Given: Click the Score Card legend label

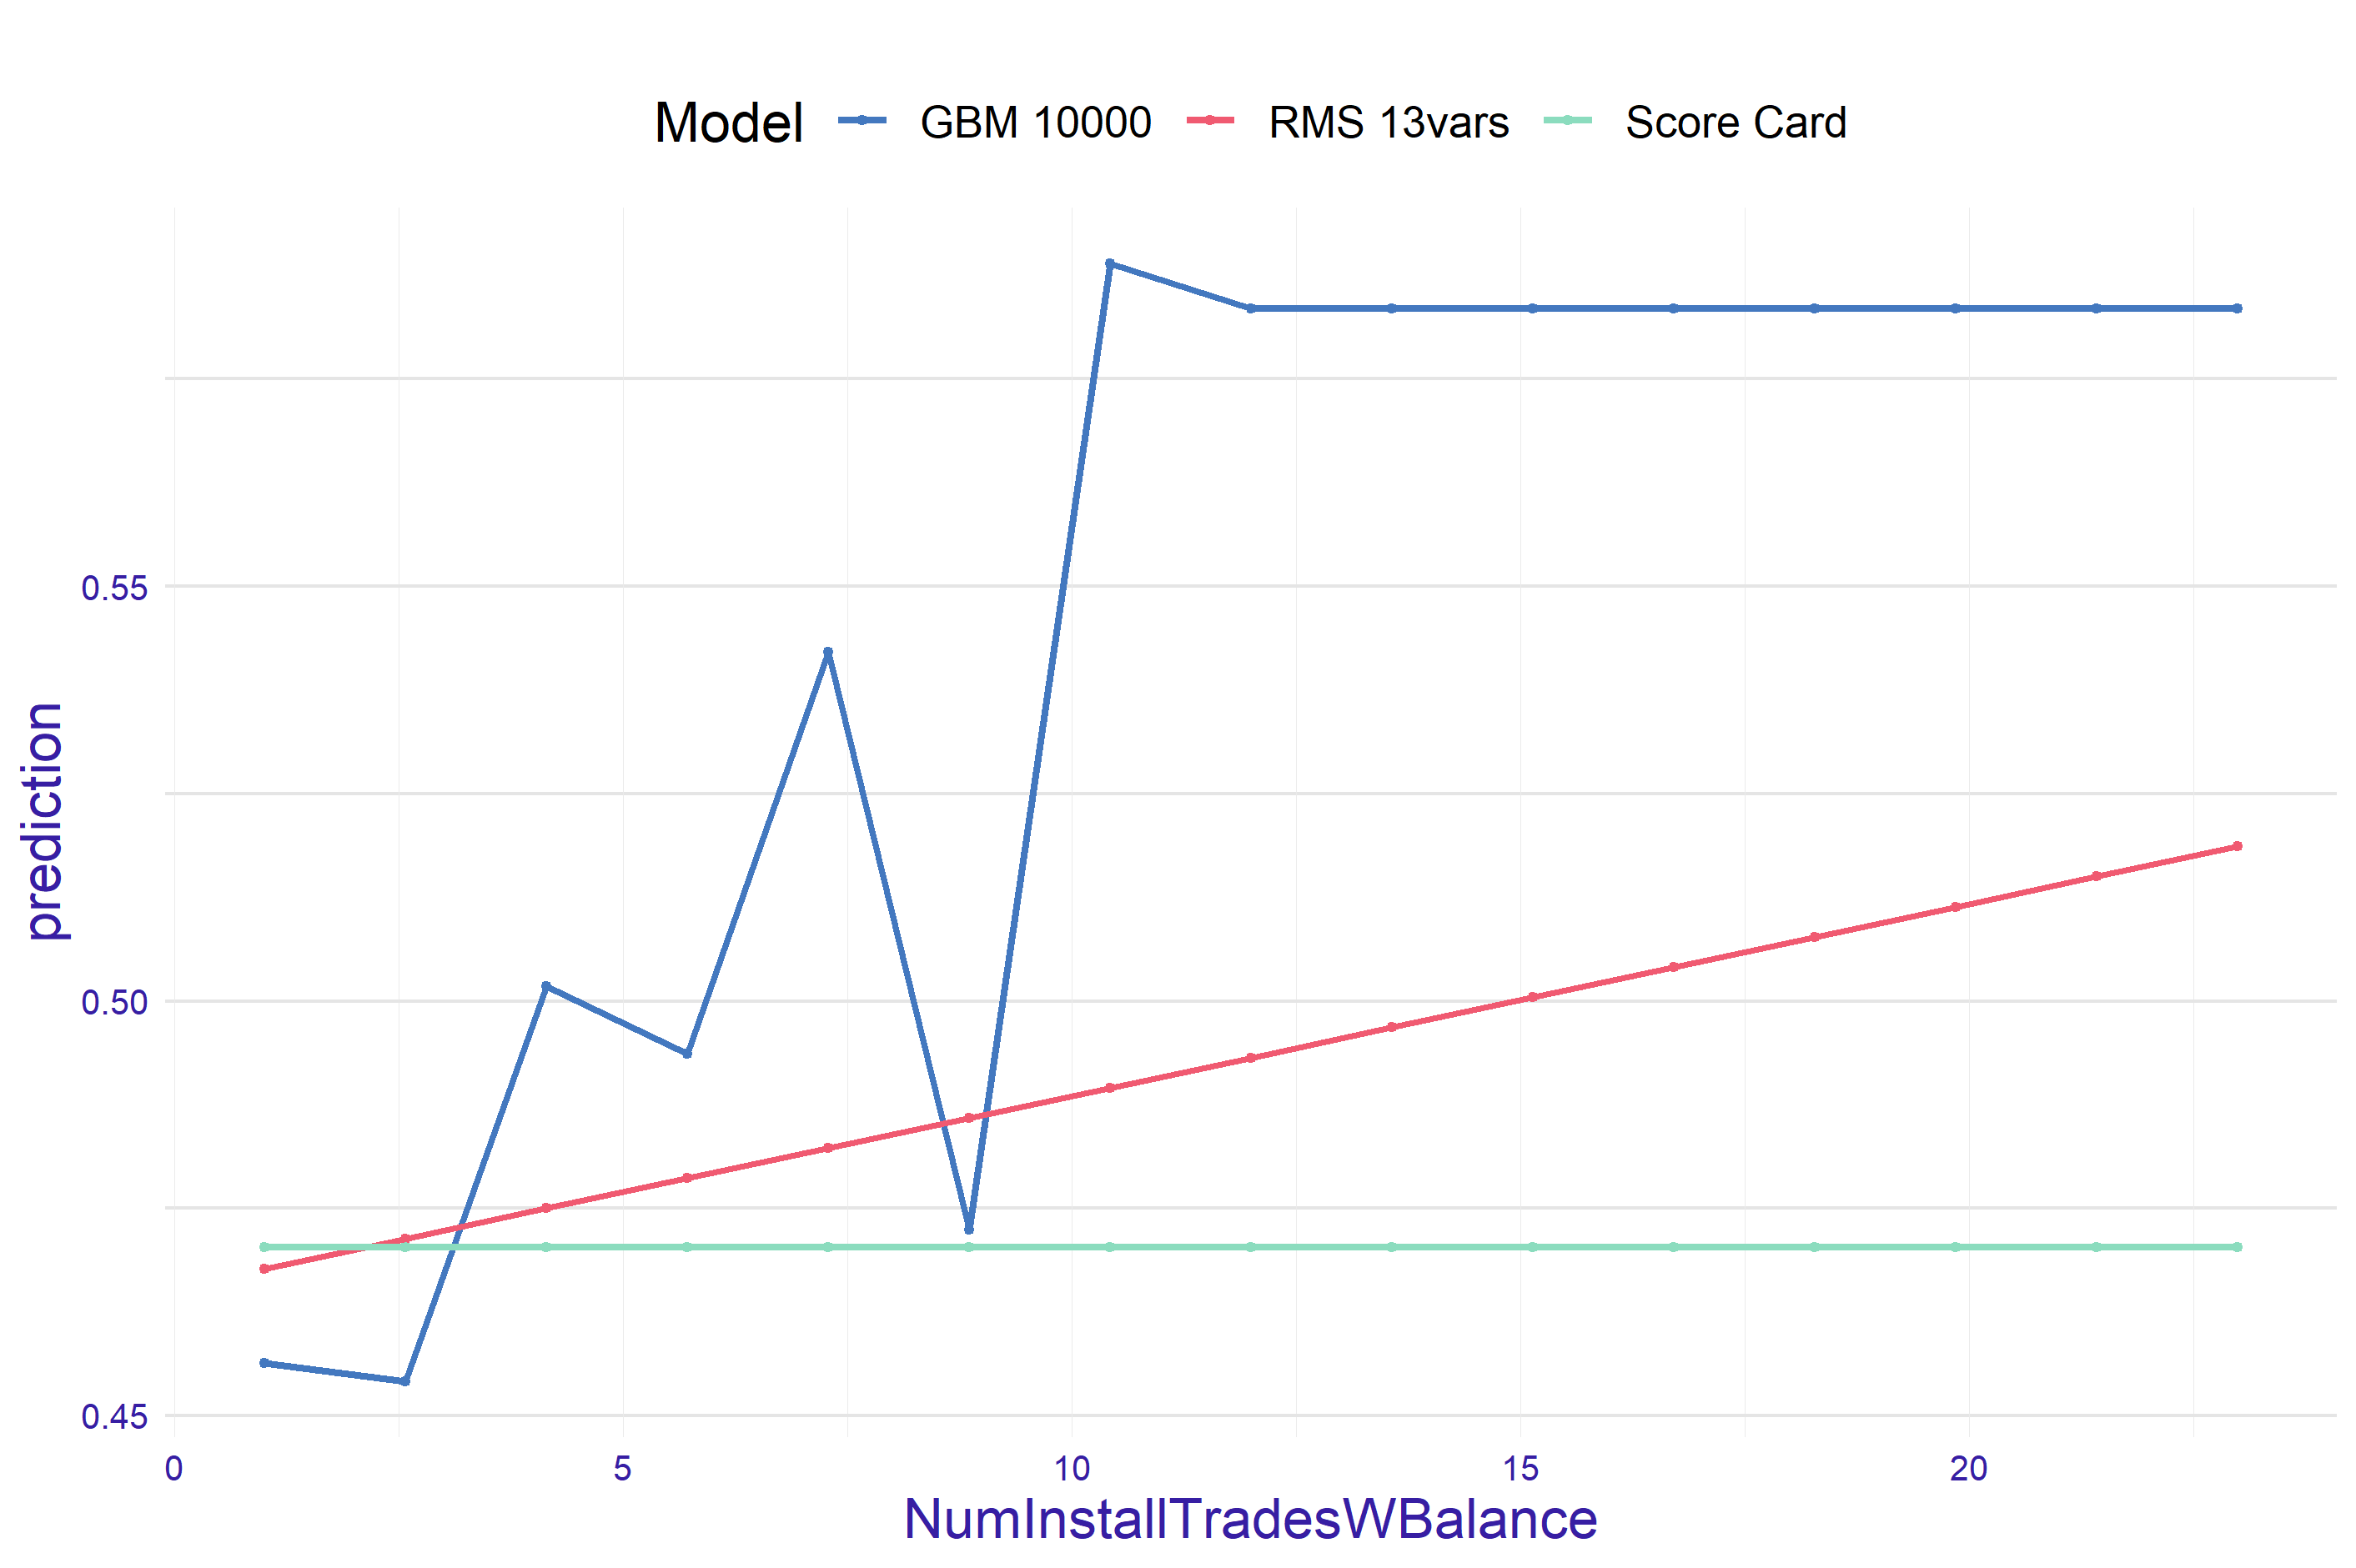Looking at the screenshot, I should [1735, 123].
